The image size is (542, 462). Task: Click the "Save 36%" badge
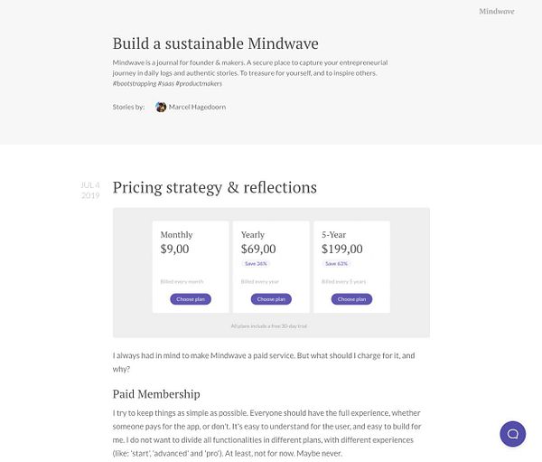point(256,264)
